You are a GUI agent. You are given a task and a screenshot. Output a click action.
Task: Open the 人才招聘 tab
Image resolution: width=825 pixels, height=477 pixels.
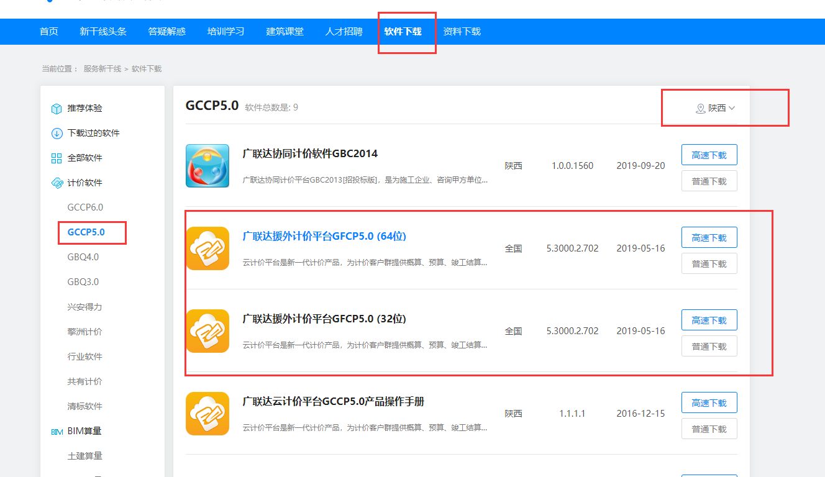click(x=344, y=31)
